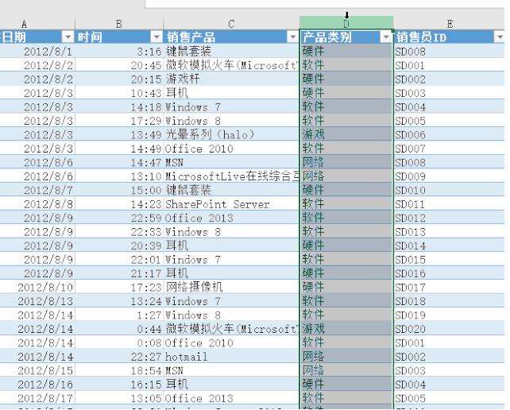Click the cell containing hotmail
The height and width of the screenshot is (410, 510).
click(231, 357)
